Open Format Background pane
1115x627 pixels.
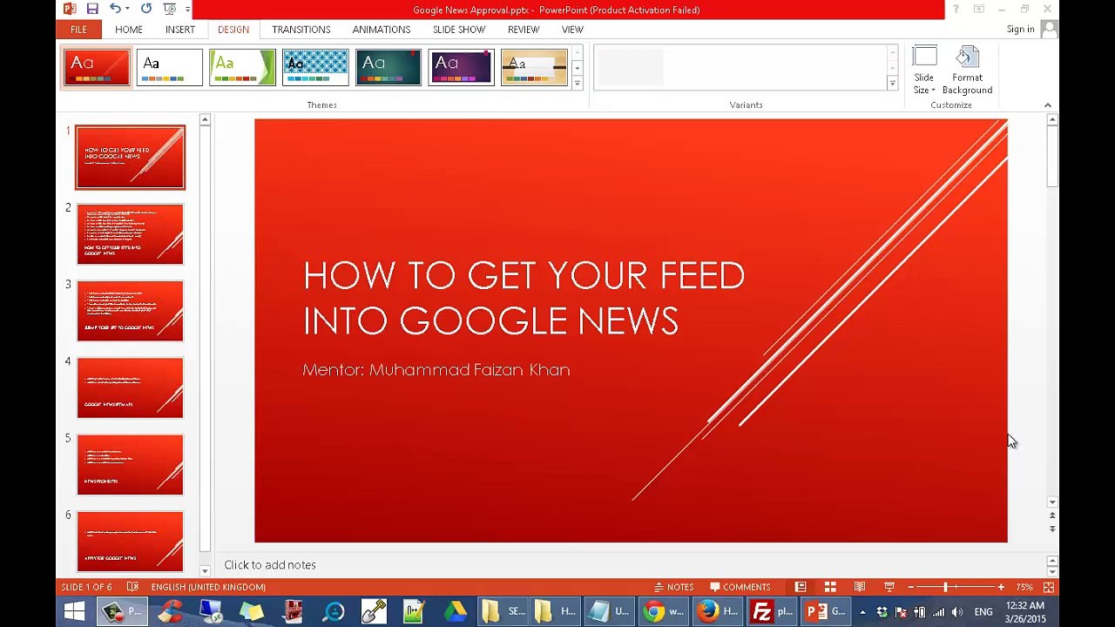967,71
